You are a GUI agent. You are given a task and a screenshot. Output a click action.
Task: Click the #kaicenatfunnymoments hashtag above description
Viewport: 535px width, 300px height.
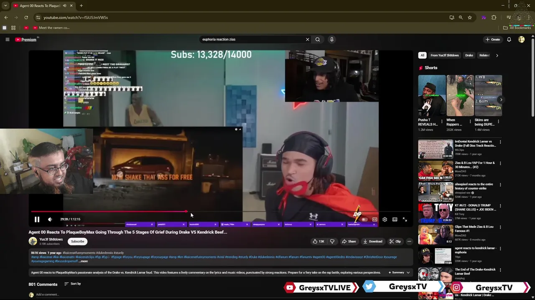[x=79, y=253]
